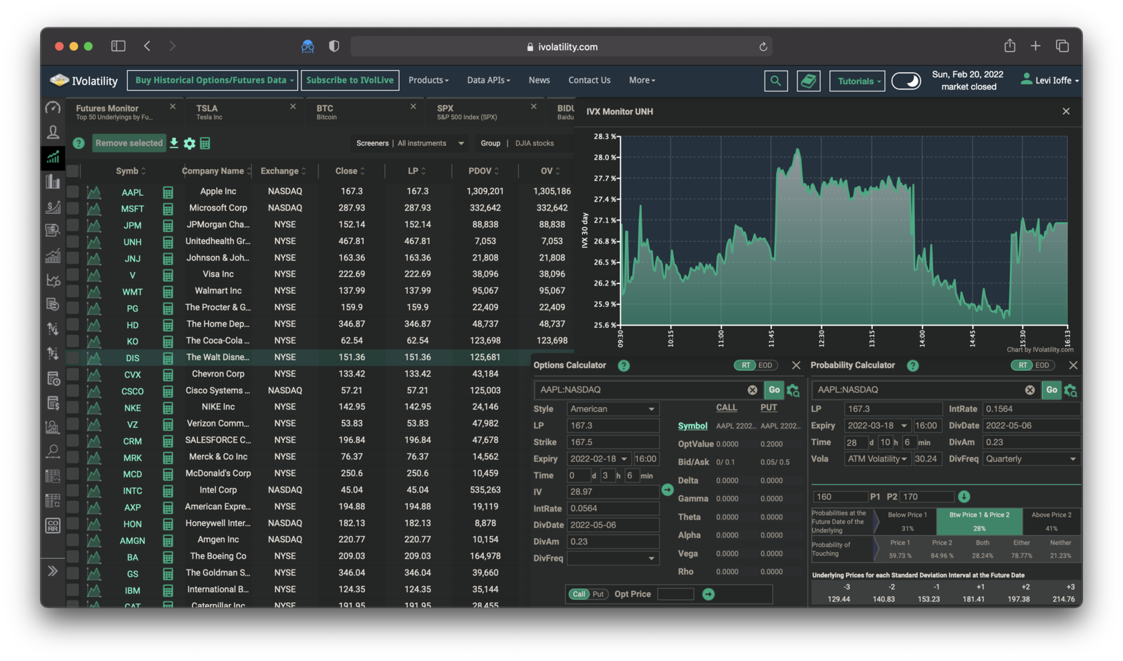
Task: Expand the left sidebar with double-chevron icon
Action: pyautogui.click(x=53, y=571)
